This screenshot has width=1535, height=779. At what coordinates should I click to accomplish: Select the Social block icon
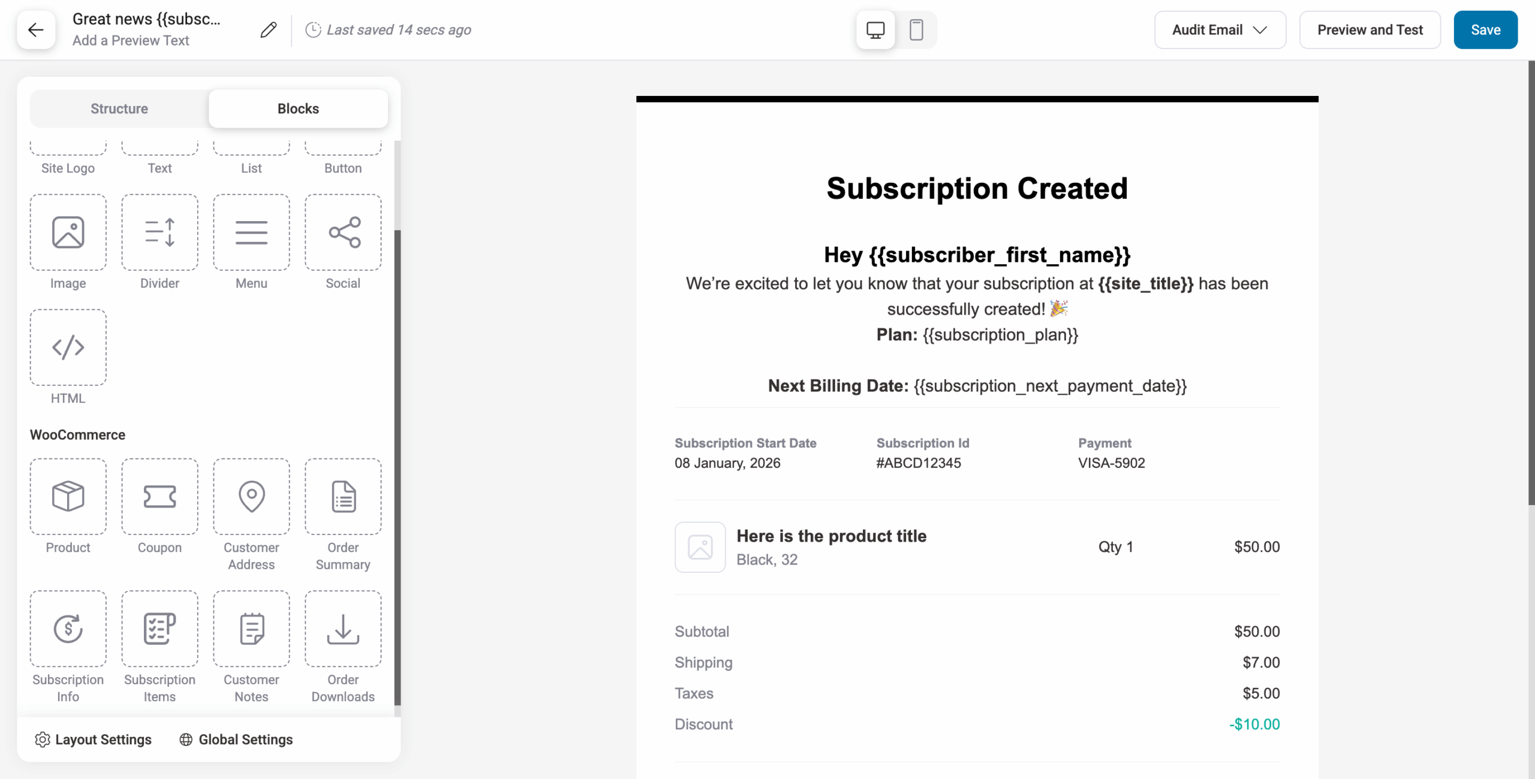[x=342, y=233]
